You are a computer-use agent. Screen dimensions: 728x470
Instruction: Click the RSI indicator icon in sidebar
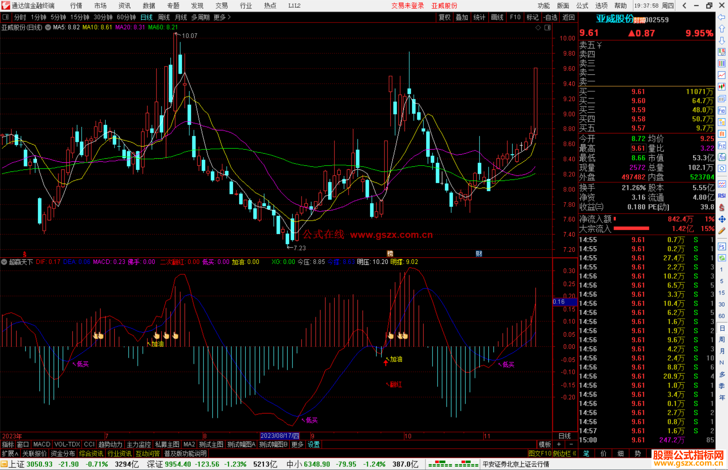pyautogui.click(x=722, y=196)
